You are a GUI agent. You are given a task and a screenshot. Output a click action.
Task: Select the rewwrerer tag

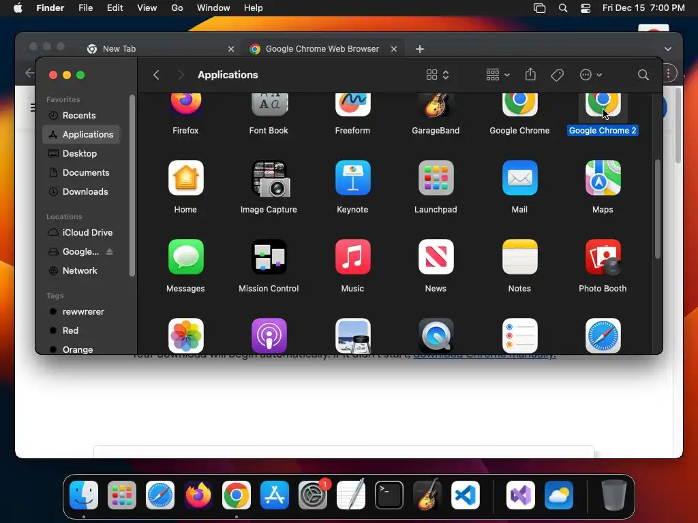tap(81, 311)
